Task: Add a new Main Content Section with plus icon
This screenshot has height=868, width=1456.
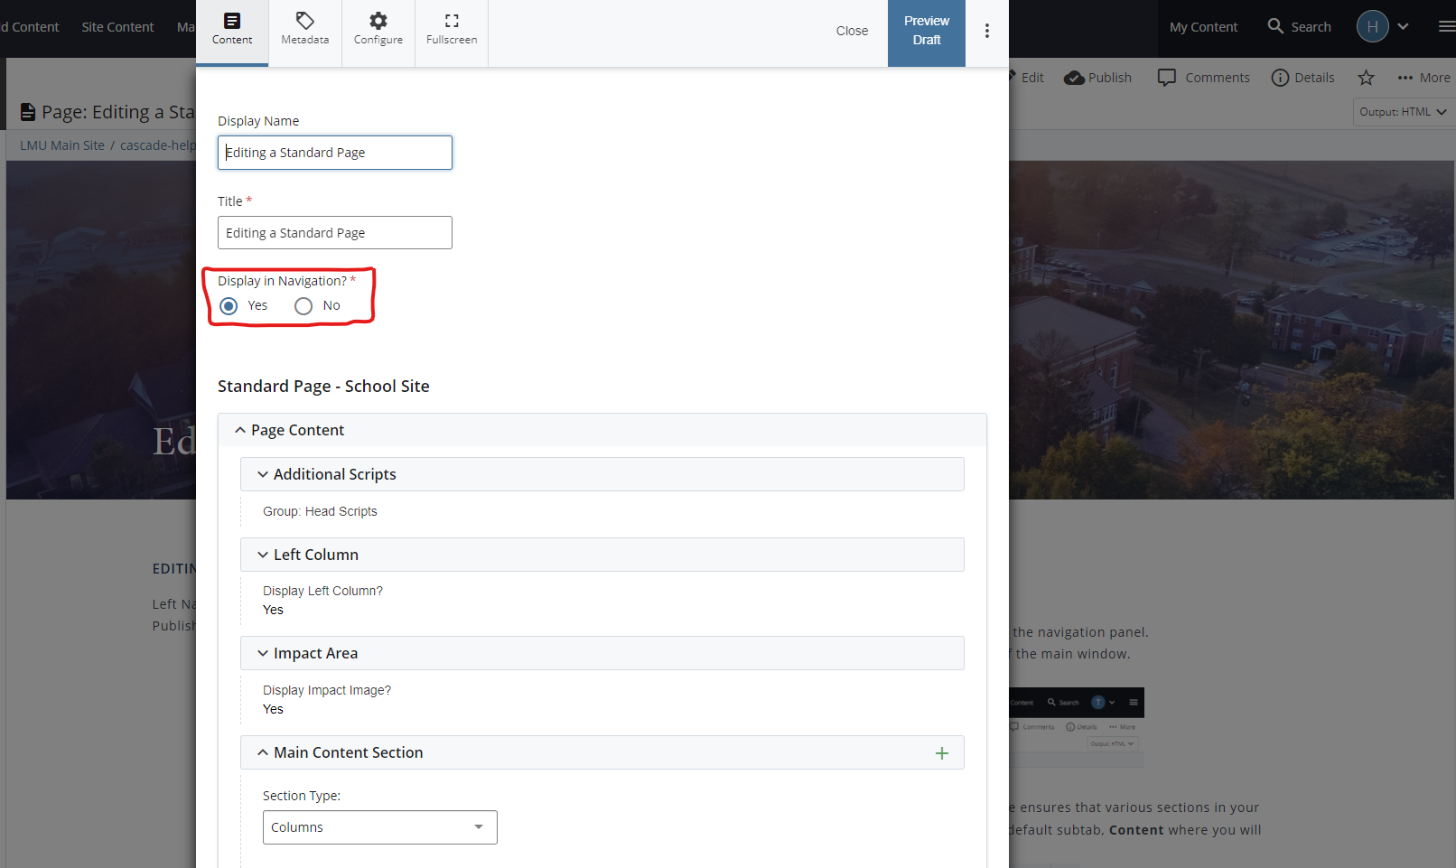Action: [x=942, y=753]
